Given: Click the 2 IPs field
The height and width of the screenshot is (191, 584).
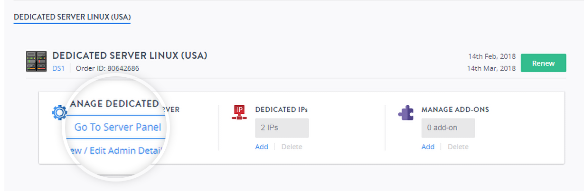Looking at the screenshot, I should pos(282,128).
